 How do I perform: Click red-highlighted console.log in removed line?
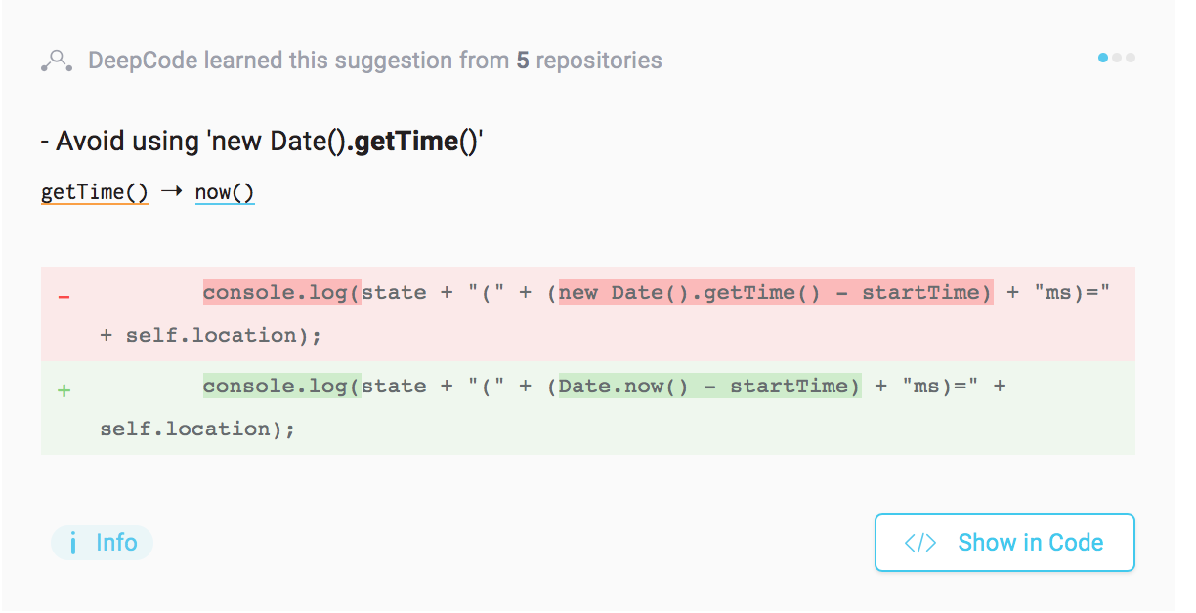pyautogui.click(x=281, y=292)
